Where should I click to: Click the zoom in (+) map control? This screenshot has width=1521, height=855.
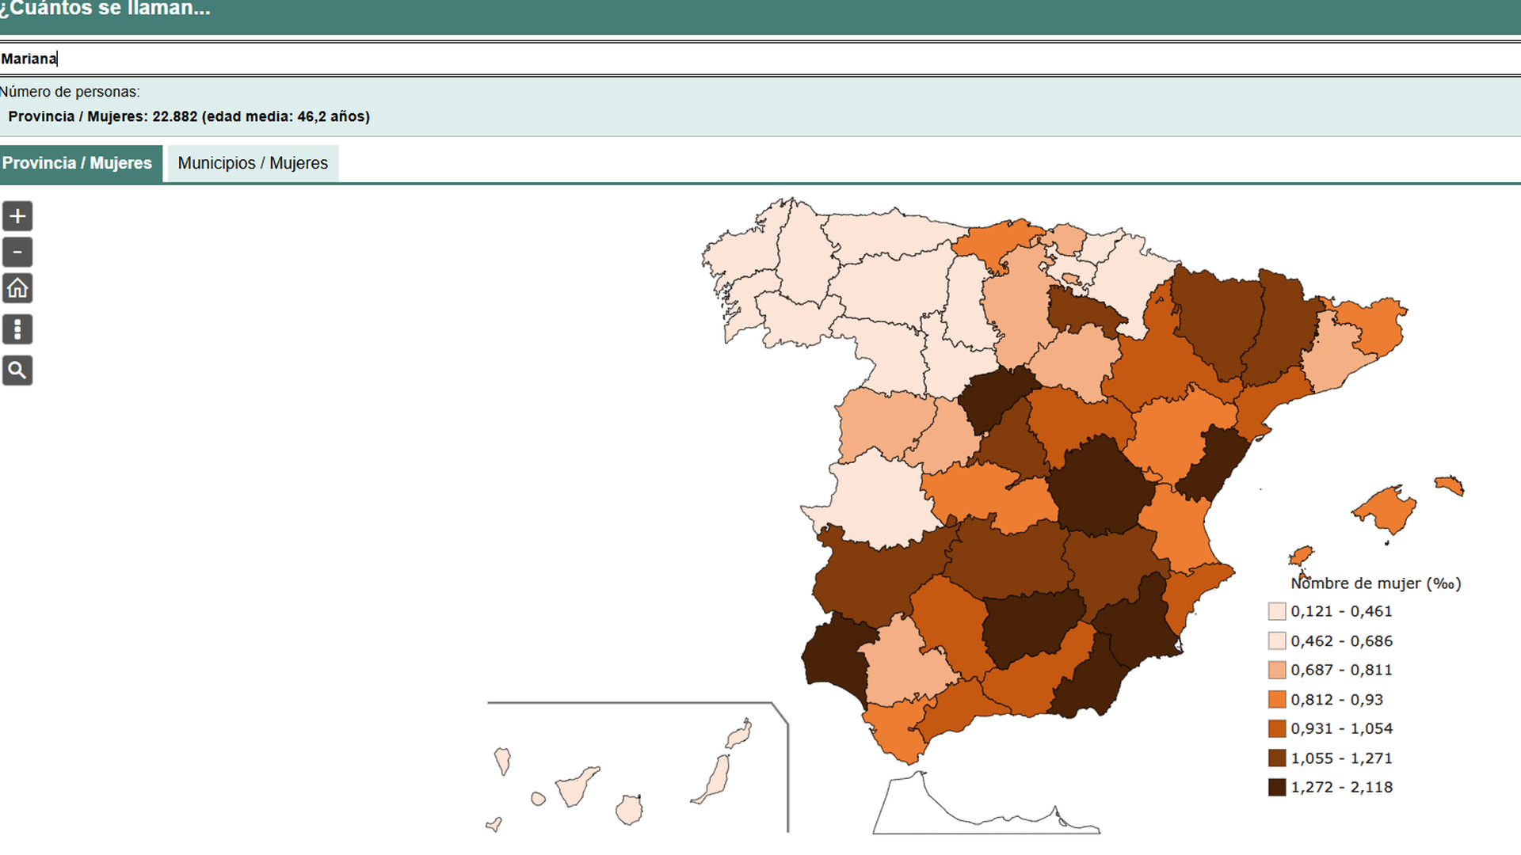[17, 215]
